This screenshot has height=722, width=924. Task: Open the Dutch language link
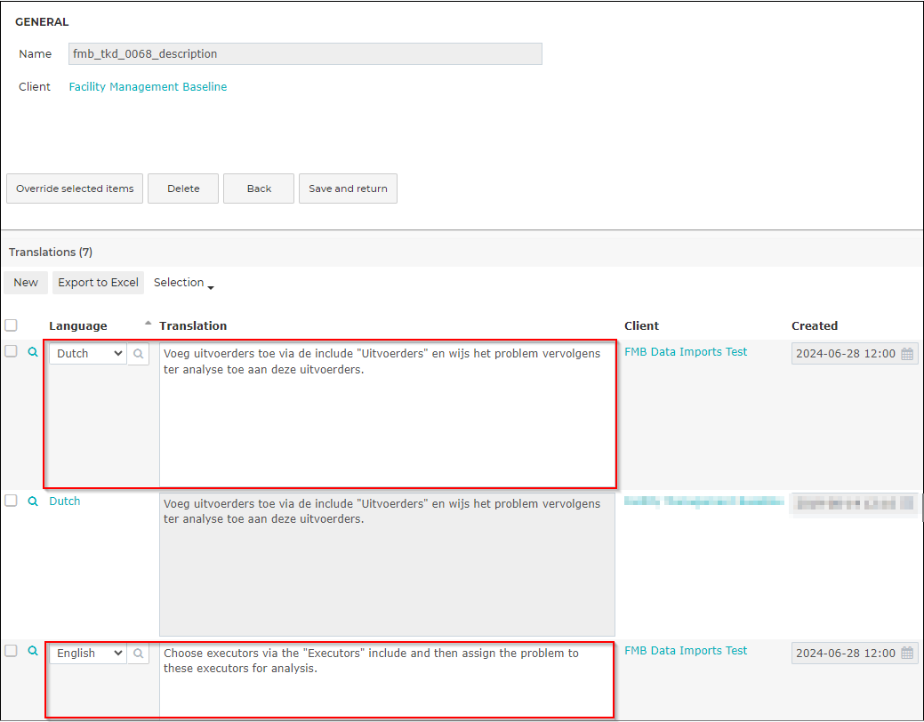[x=65, y=501]
